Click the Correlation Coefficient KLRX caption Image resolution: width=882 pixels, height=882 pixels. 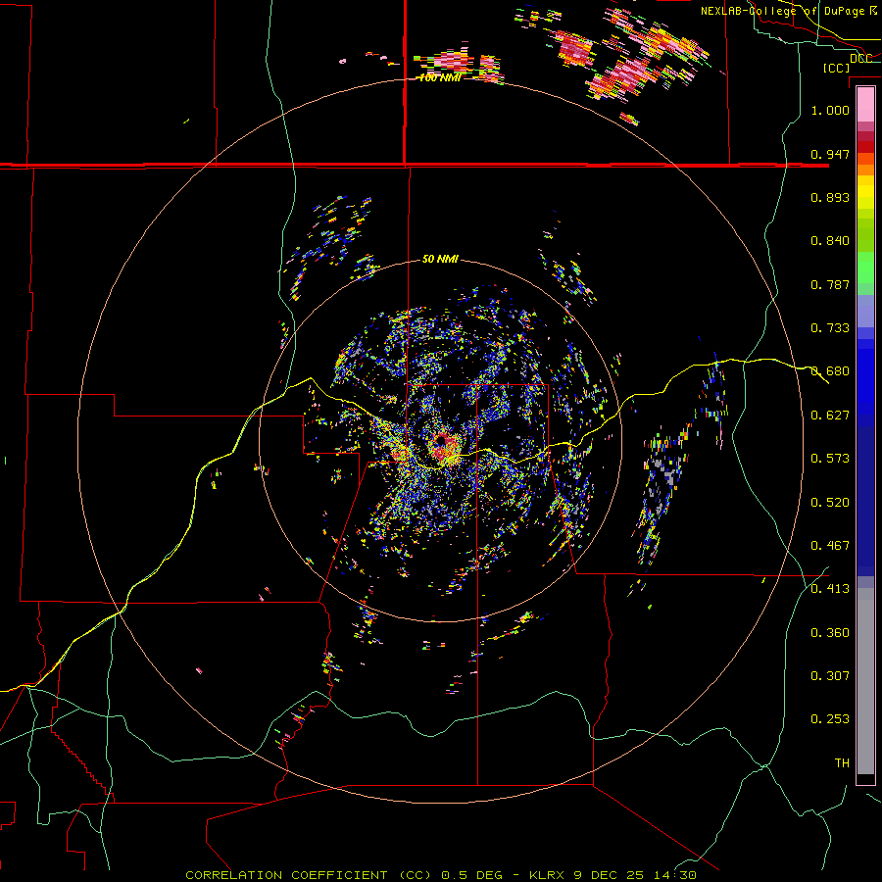pos(441,875)
